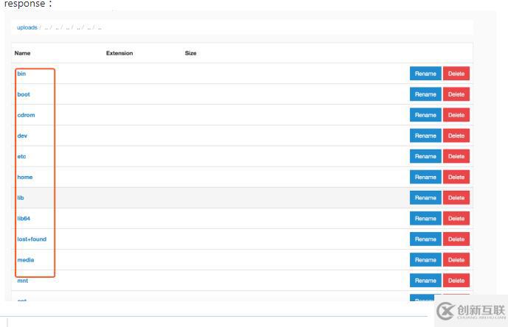Rename the mnt folder

[425, 281]
